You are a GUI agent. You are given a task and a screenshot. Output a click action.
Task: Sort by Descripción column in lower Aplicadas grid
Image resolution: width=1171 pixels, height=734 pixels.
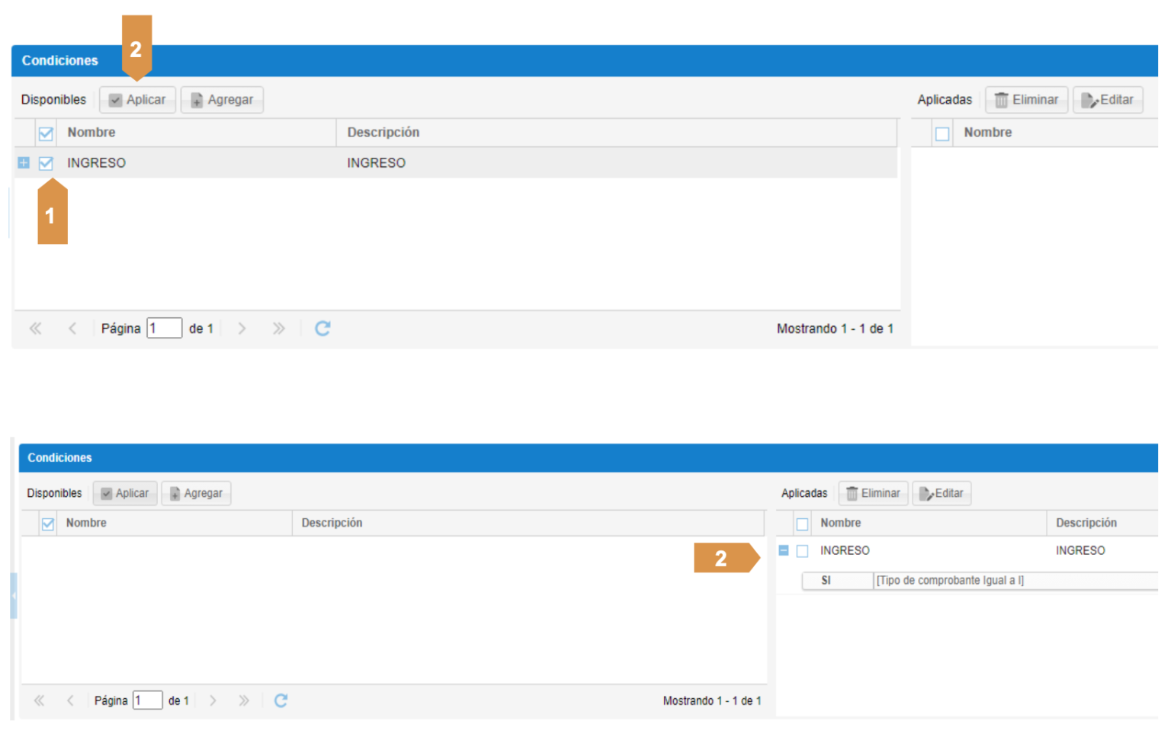pyautogui.click(x=1086, y=523)
